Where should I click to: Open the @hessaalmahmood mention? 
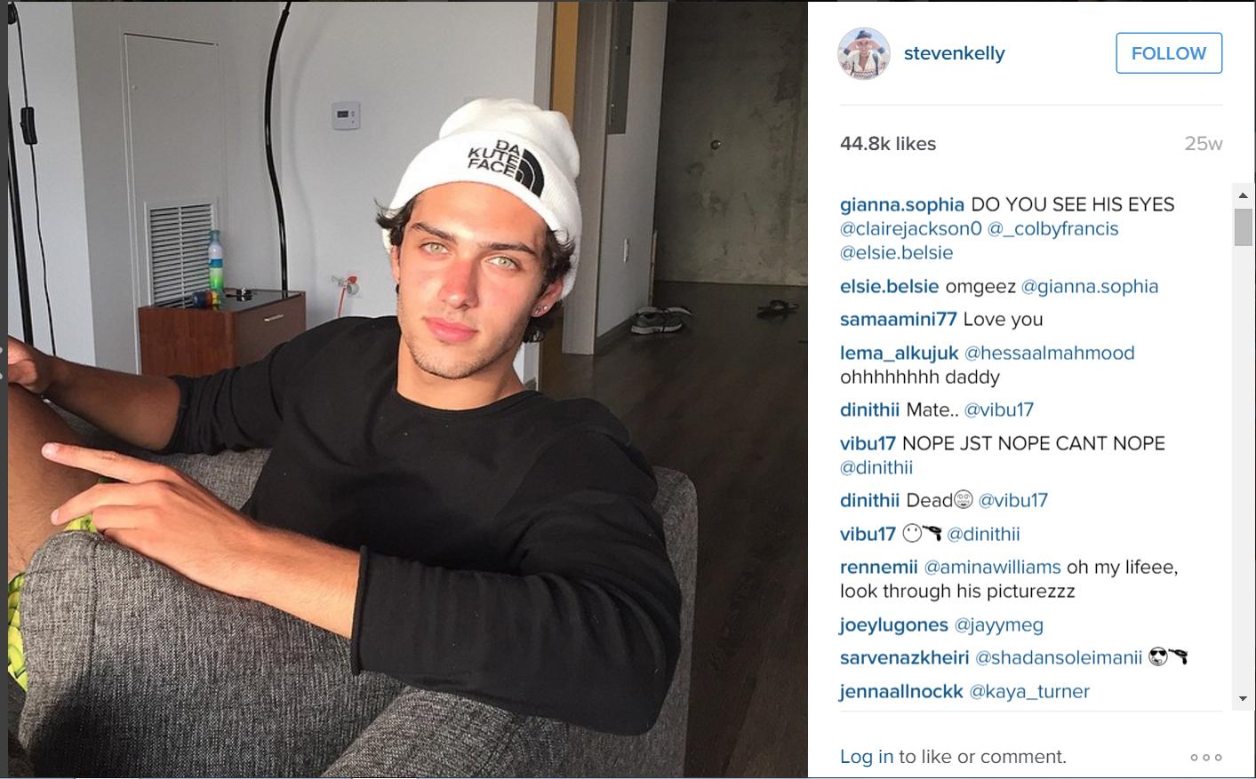coord(1050,353)
